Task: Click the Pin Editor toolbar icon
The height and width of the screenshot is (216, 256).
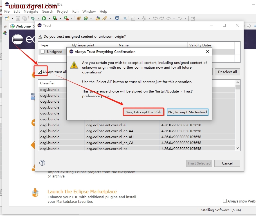Action: 193,19
